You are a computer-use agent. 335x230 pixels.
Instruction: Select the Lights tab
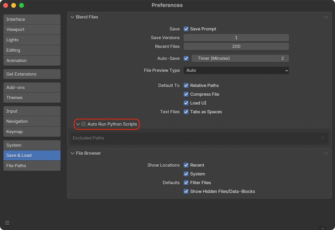(x=32, y=40)
